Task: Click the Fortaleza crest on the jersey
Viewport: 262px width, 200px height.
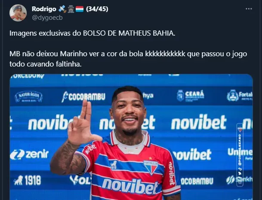Action: pyautogui.click(x=151, y=167)
